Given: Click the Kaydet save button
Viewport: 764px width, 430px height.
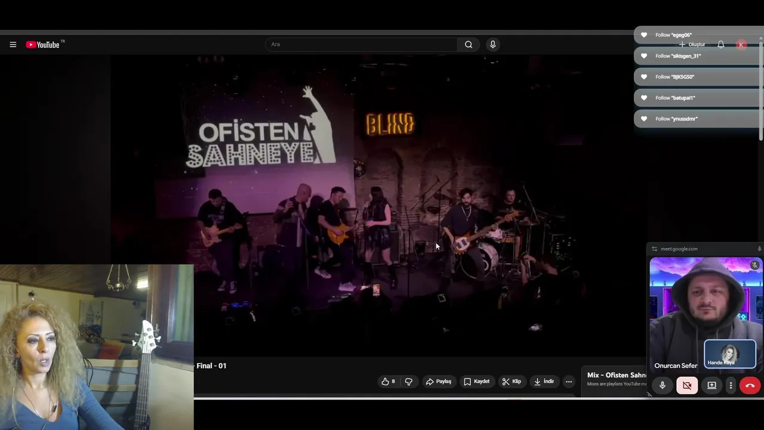Looking at the screenshot, I should click(x=476, y=382).
